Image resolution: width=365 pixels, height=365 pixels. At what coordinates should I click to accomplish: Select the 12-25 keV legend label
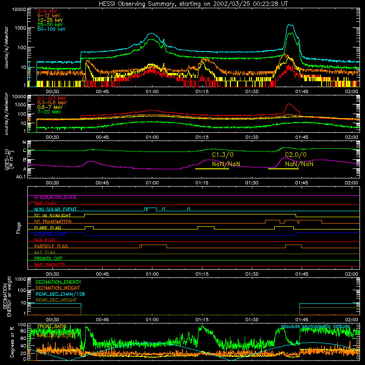pos(50,20)
